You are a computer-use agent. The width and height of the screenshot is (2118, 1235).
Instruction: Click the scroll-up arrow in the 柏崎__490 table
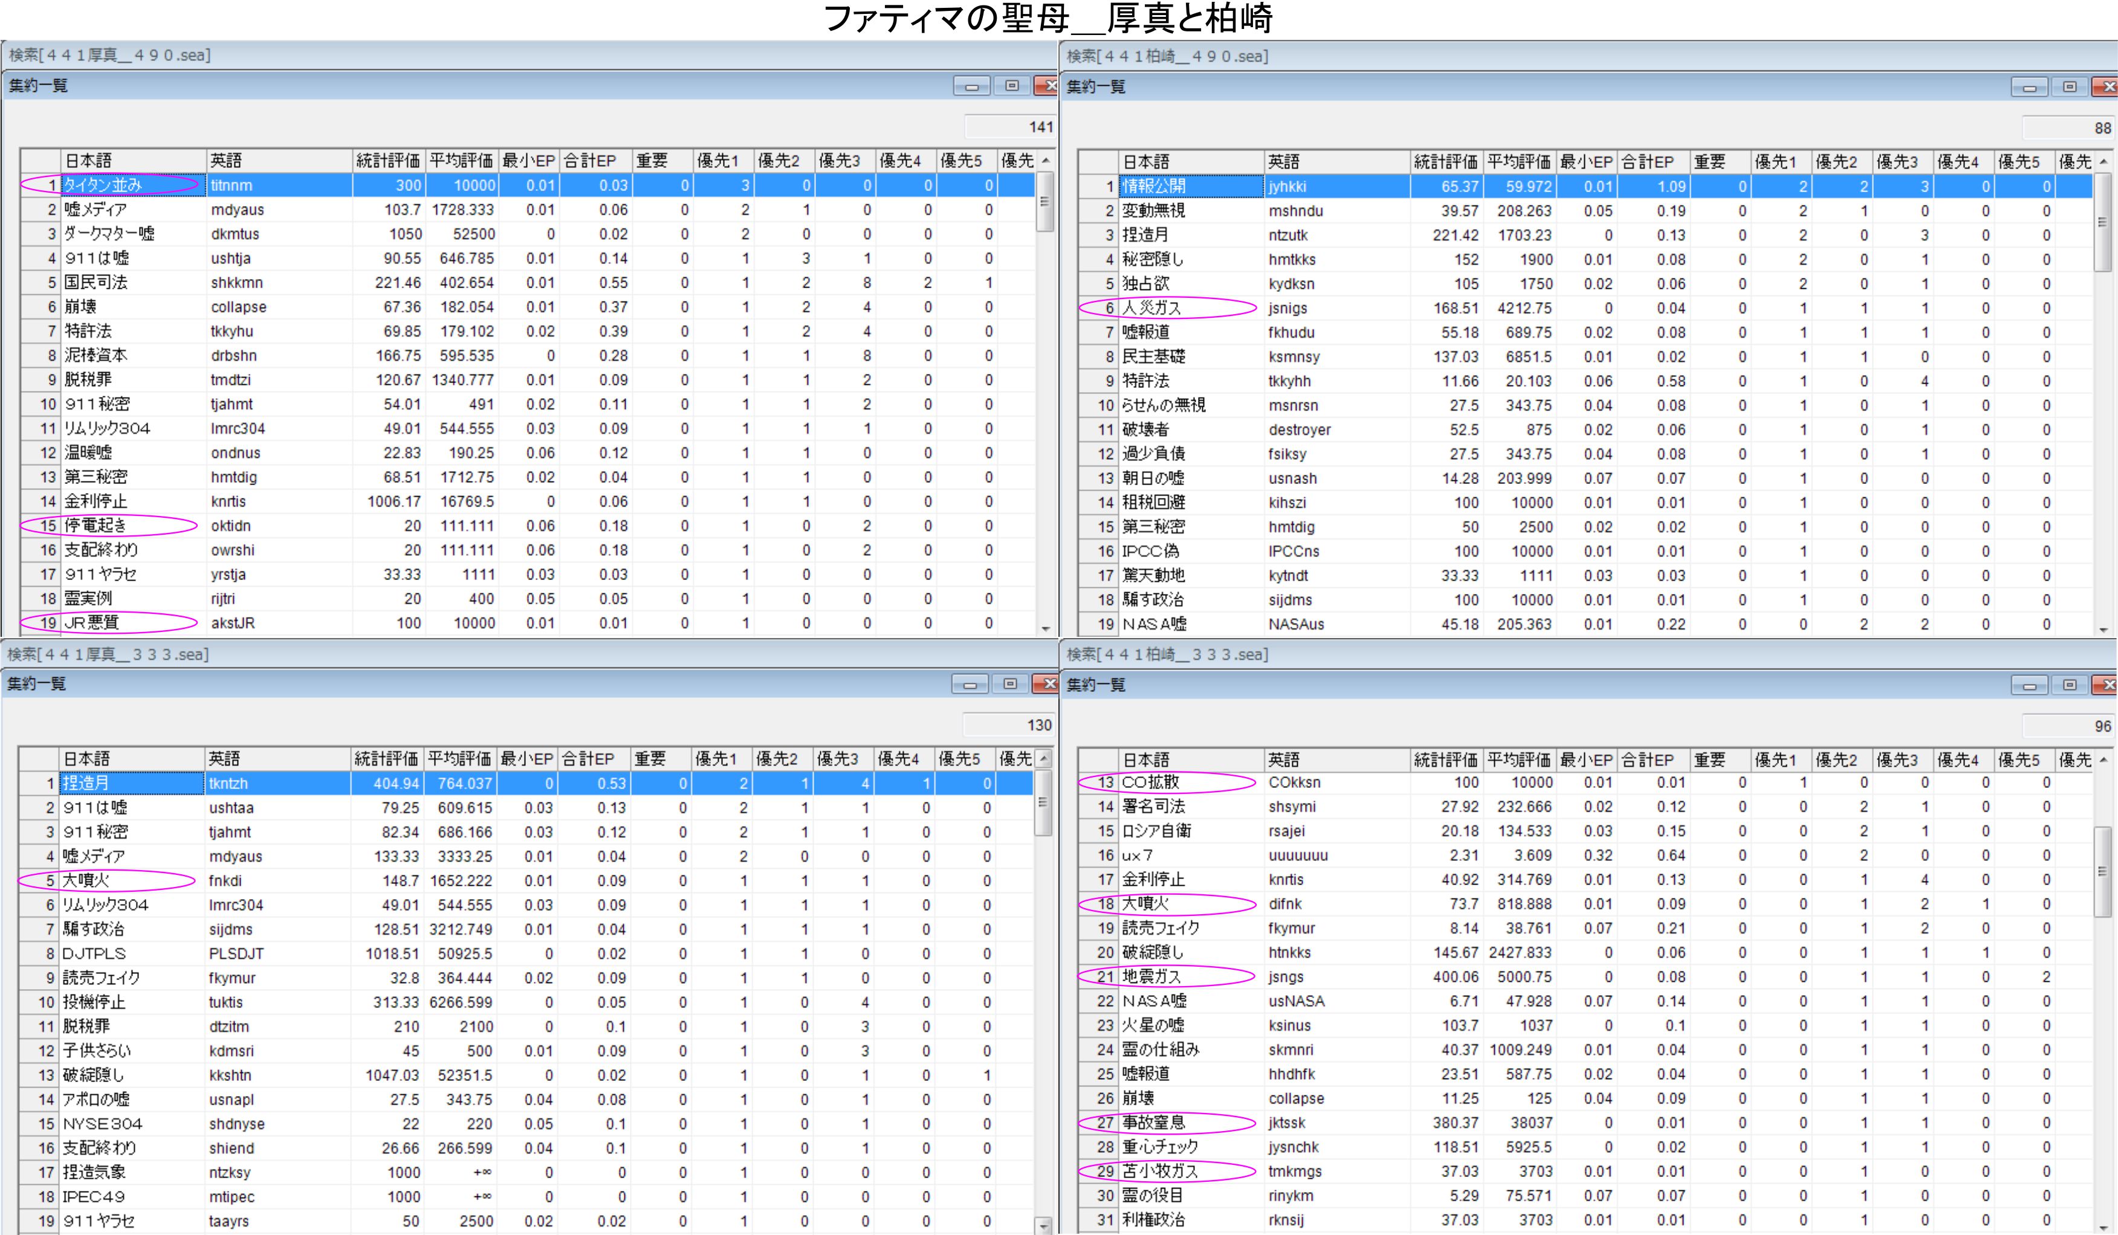pyautogui.click(x=2103, y=161)
